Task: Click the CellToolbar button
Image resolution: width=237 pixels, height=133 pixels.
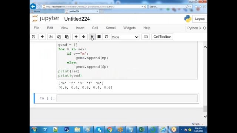Action: pos(162,37)
